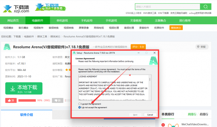Click 媒体其它 in the breadcrumb
217x127 pixels.
(x=55, y=36)
